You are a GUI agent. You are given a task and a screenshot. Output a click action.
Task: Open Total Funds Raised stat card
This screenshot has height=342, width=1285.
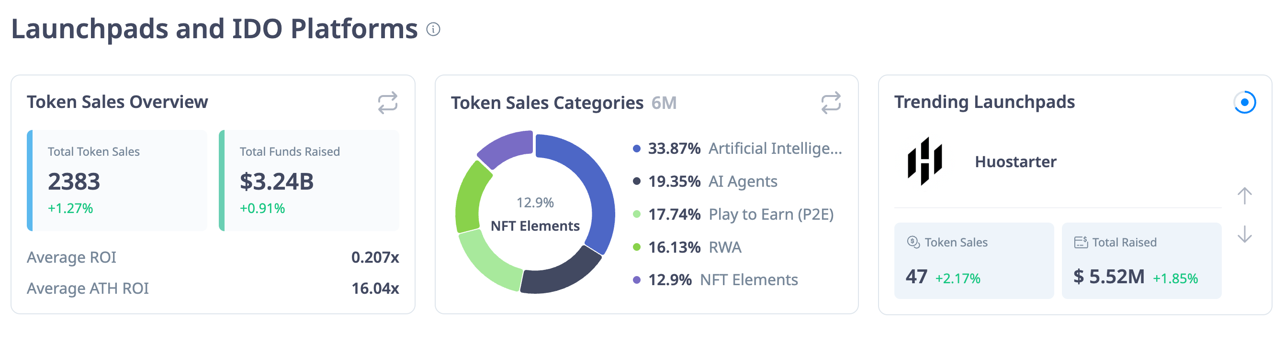tap(309, 181)
